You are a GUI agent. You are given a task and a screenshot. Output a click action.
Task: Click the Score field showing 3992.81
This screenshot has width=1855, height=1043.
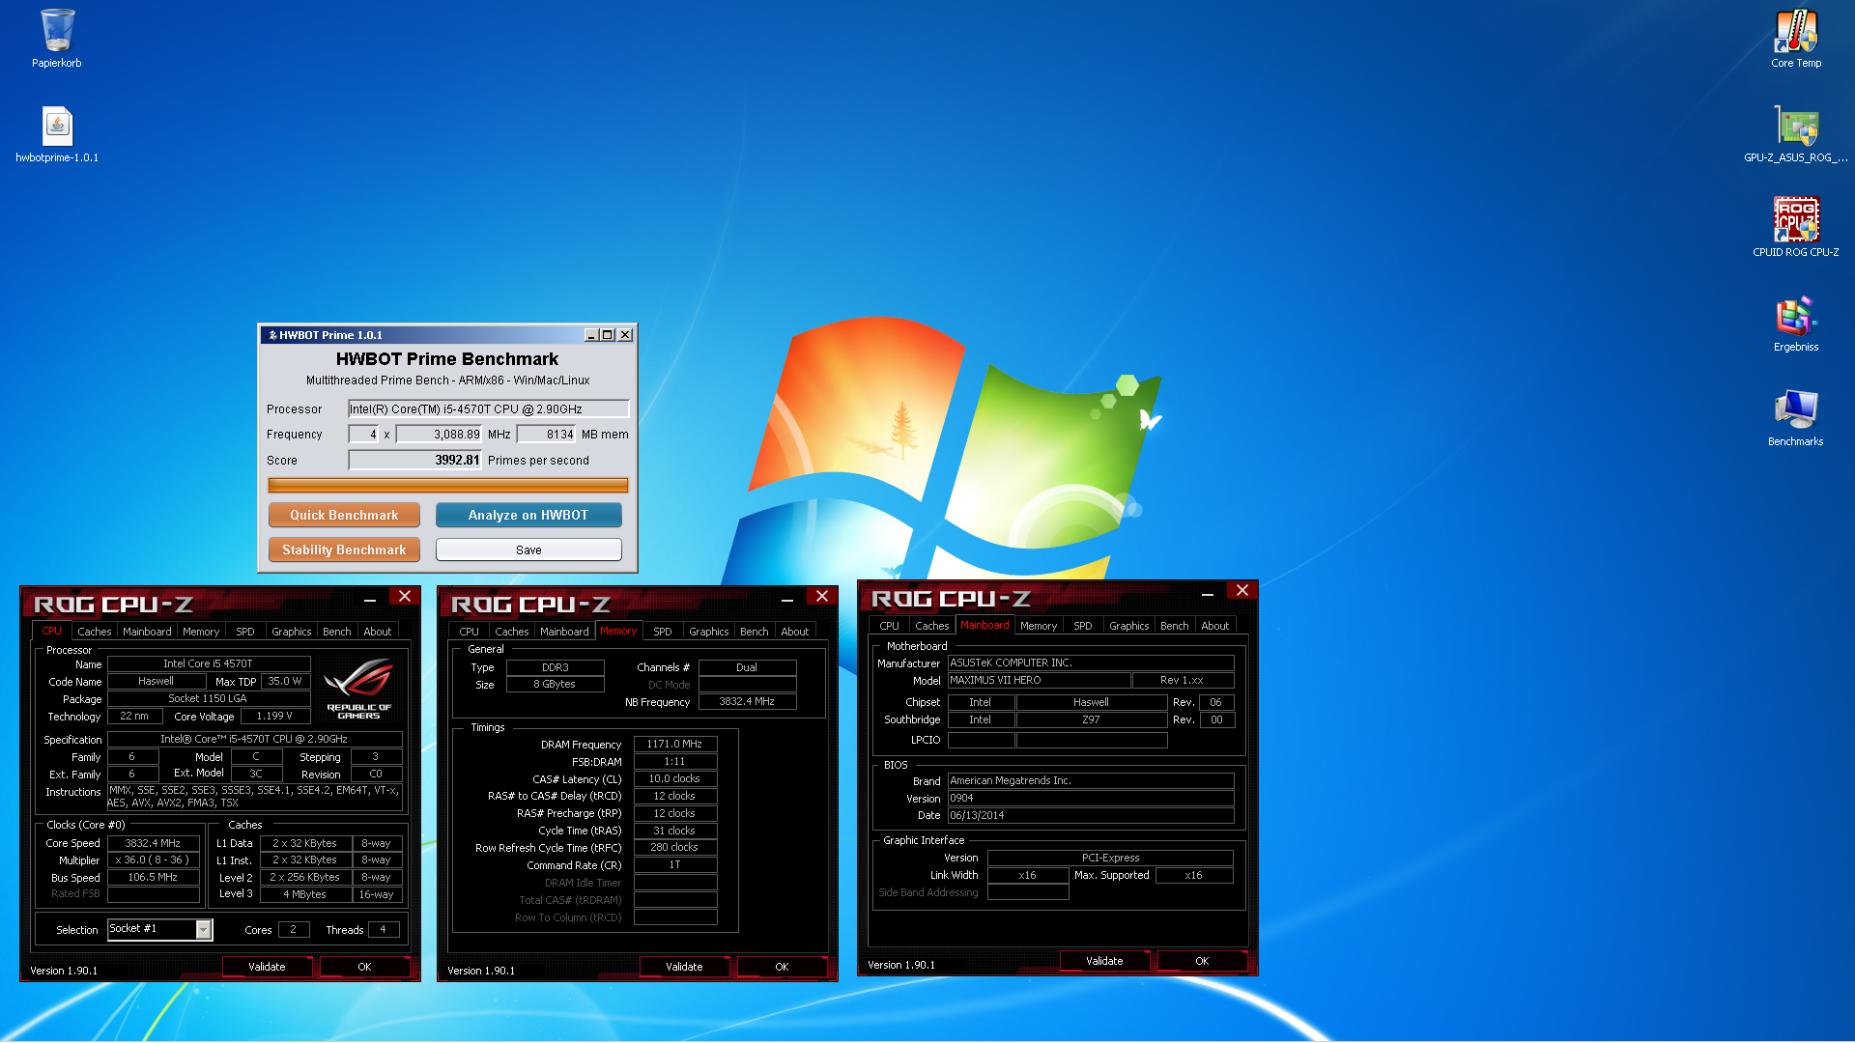[415, 460]
